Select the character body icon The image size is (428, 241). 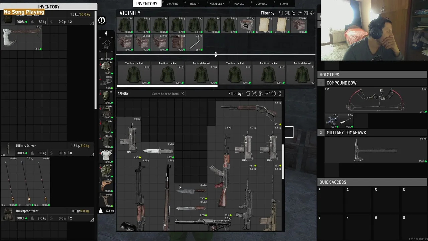click(x=106, y=34)
